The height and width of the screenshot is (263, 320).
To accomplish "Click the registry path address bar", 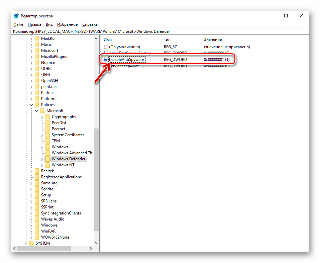I will 160,31.
